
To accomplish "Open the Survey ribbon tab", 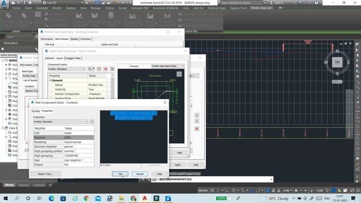I will pos(122,8).
